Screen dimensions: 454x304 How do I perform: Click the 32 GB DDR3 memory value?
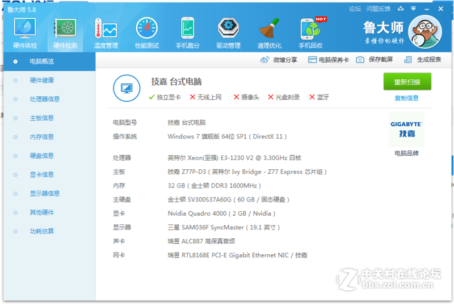pyautogui.click(x=215, y=186)
